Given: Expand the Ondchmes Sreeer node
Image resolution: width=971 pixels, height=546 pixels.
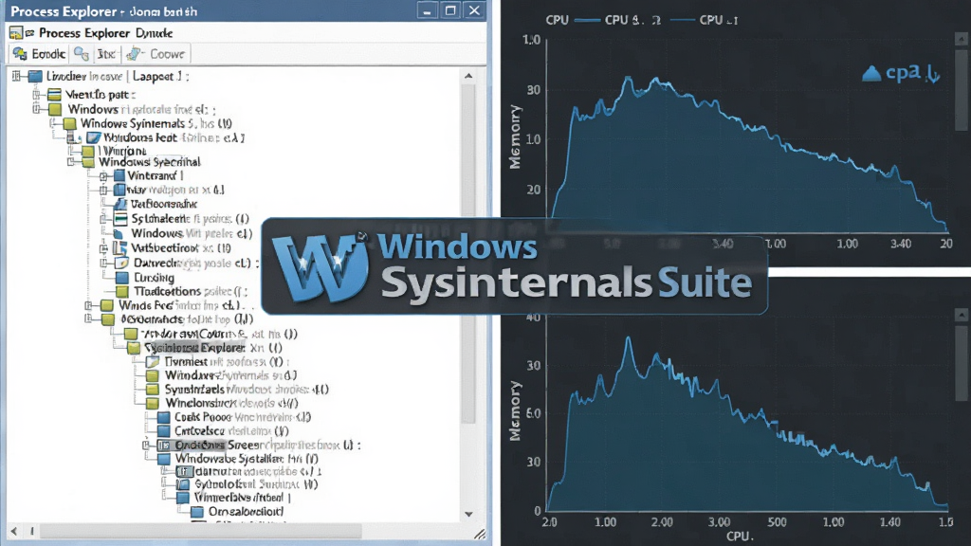Looking at the screenshot, I should (x=146, y=446).
